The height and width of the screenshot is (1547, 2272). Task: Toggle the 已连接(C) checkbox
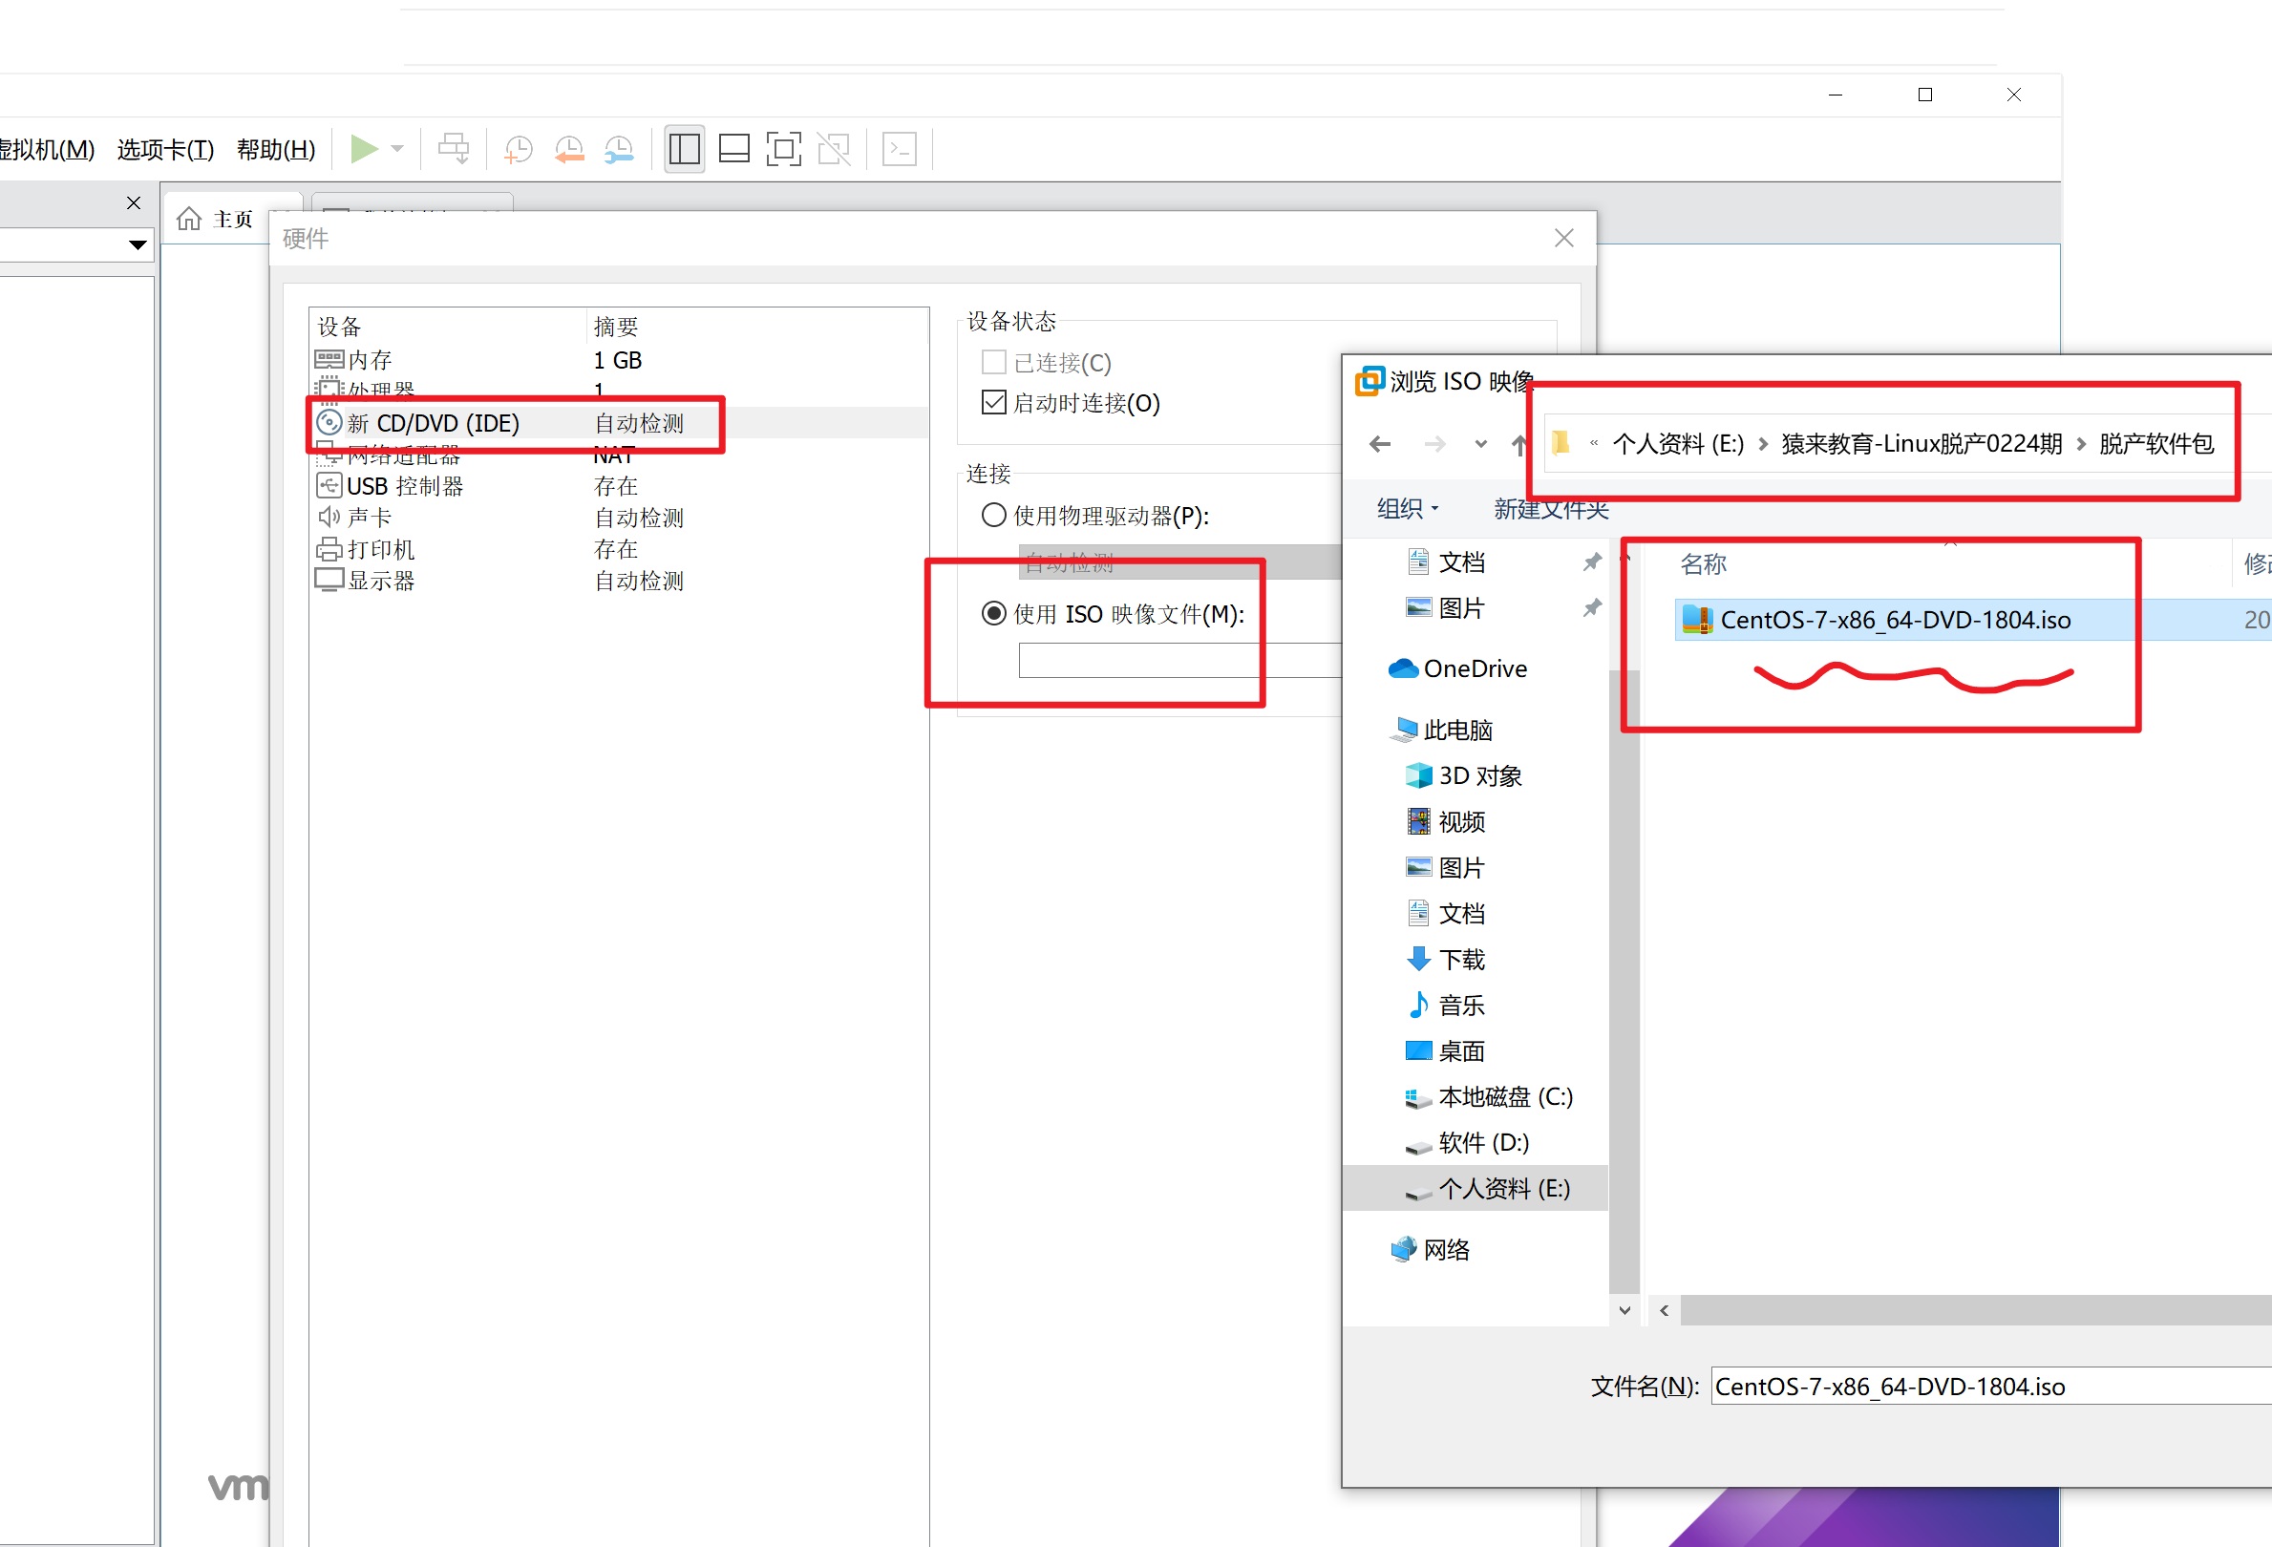click(x=993, y=363)
